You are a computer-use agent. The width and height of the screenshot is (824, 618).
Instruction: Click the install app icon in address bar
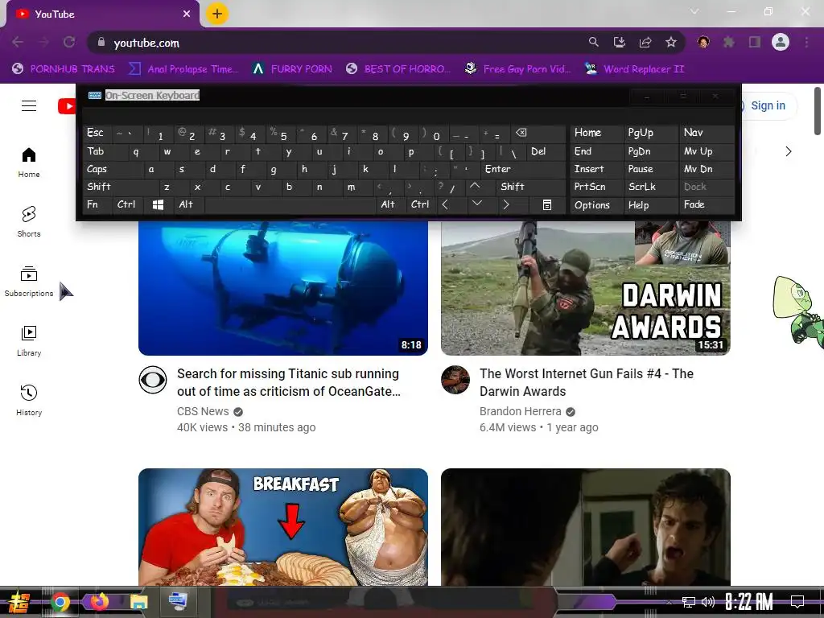coord(619,42)
